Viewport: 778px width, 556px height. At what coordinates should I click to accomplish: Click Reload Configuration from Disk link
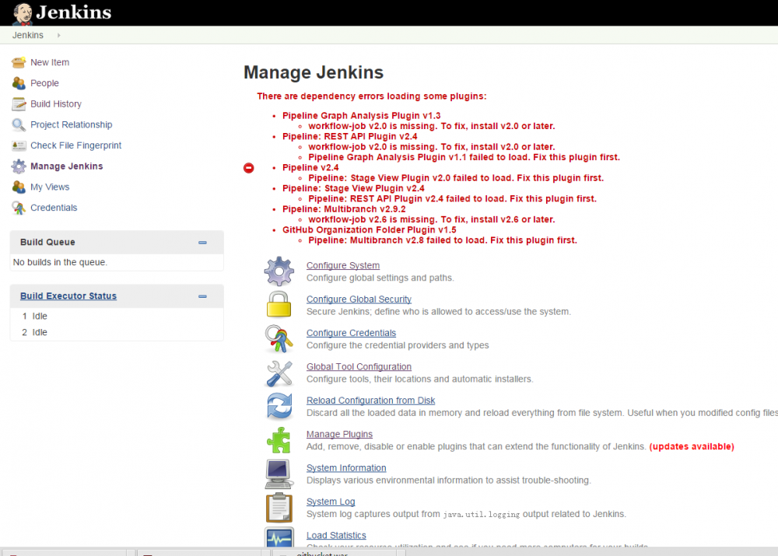370,400
